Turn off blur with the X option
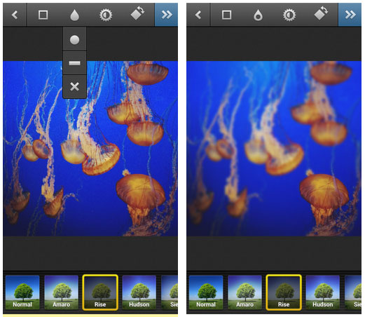 (x=74, y=87)
